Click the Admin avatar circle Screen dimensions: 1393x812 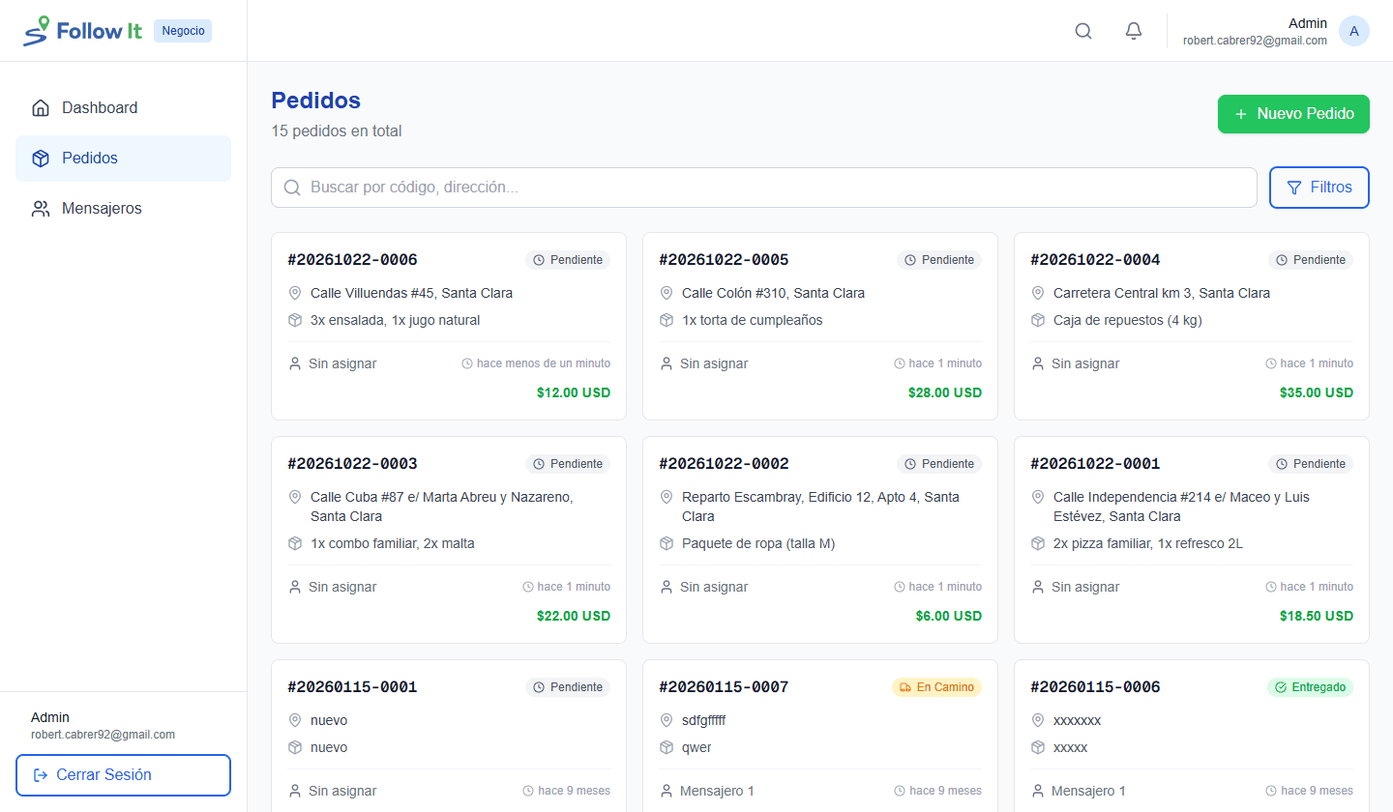(1354, 31)
